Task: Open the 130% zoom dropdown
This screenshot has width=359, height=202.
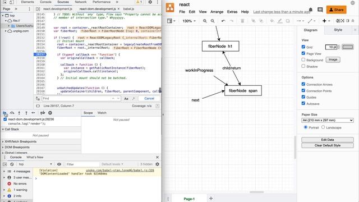Action: pyautogui.click(x=189, y=21)
